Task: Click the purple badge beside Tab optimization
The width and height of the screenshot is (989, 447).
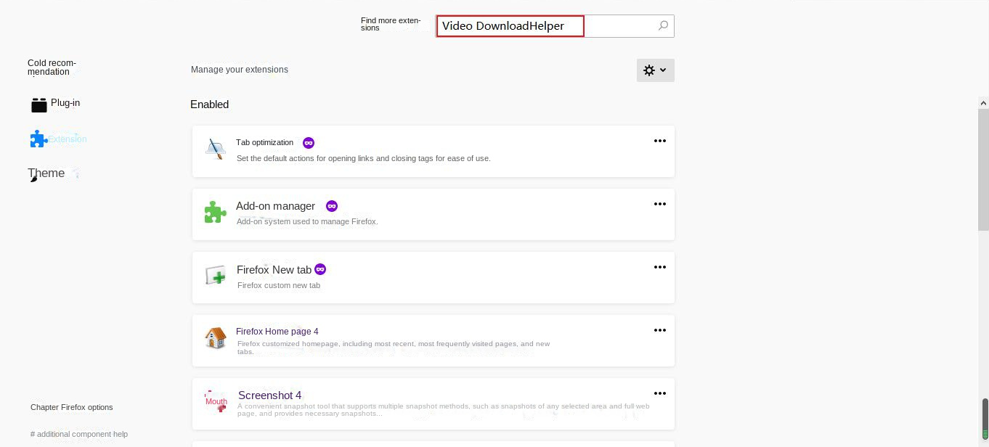Action: coord(309,143)
